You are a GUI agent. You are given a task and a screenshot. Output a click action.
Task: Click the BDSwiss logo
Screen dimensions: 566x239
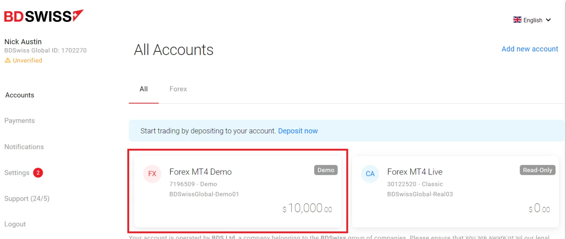coord(44,16)
